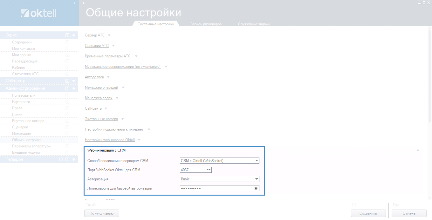The height and width of the screenshot is (220, 432).
Task: Click the Oktell logo
Action: coord(38,13)
